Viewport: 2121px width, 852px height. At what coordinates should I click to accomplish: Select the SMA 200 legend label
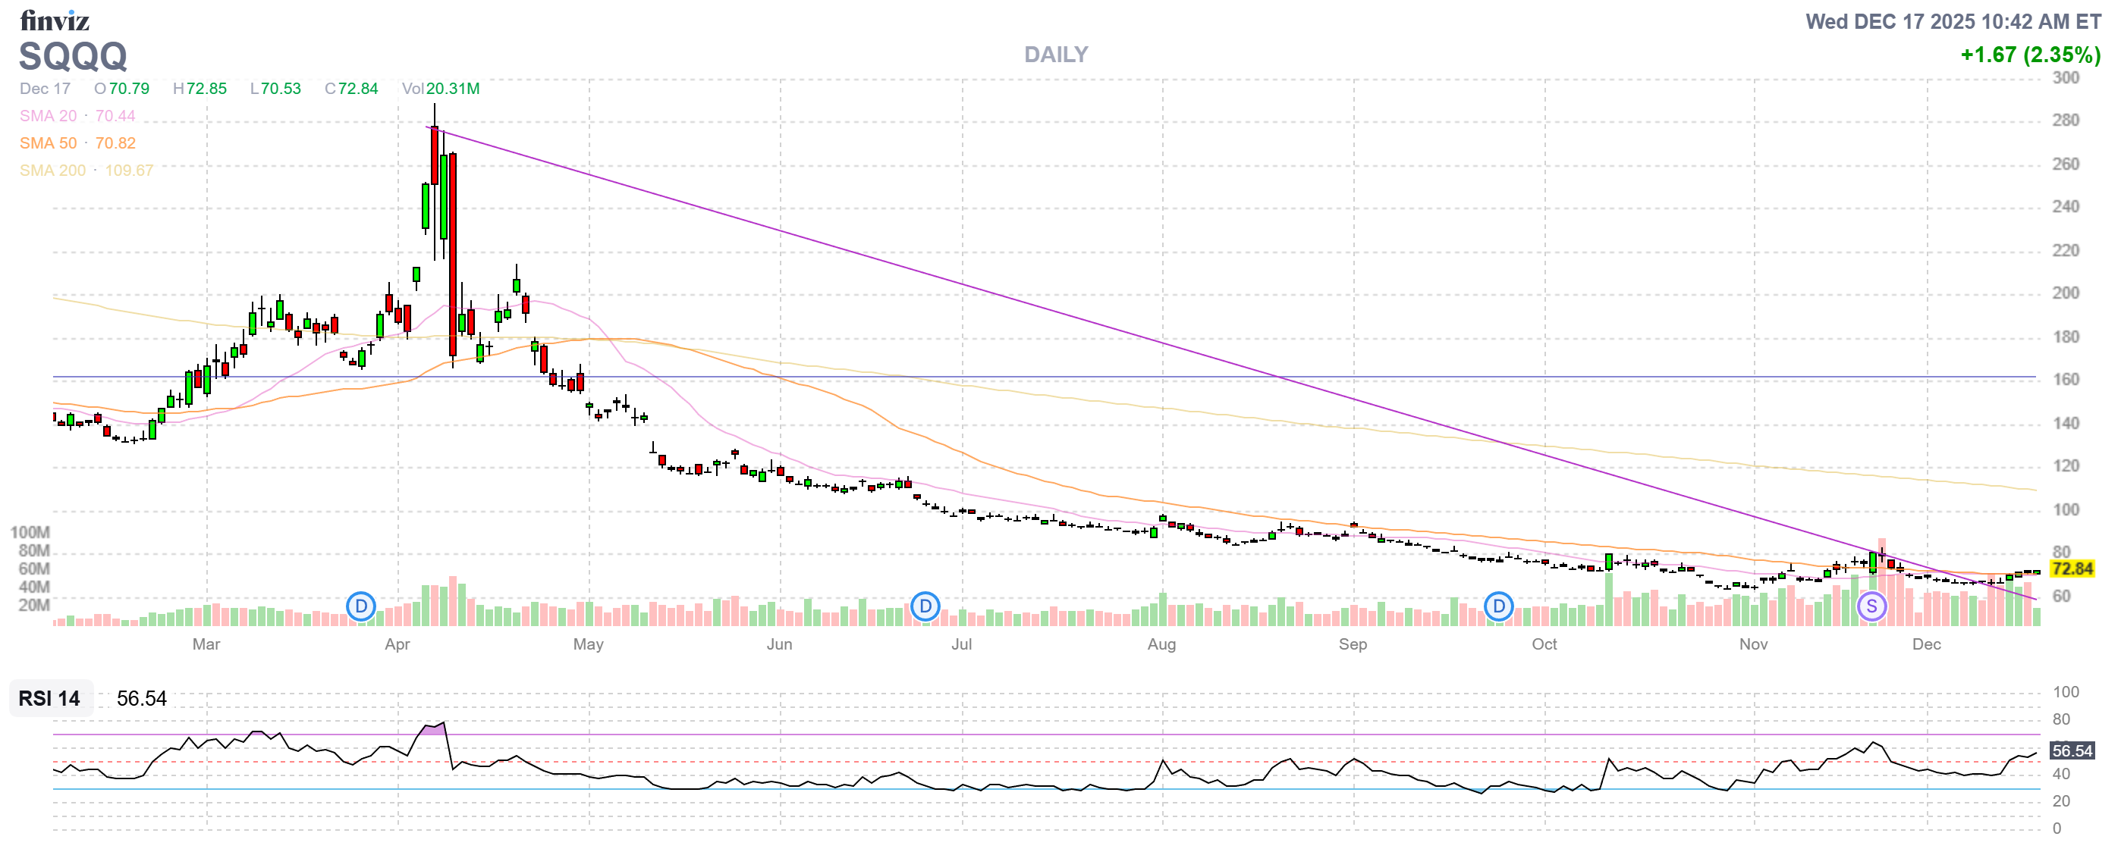[x=52, y=171]
